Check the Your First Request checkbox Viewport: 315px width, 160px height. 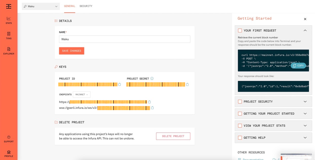point(240,31)
